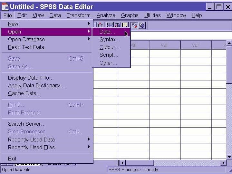Maximize the SPSS Data Editor window

[219, 7]
